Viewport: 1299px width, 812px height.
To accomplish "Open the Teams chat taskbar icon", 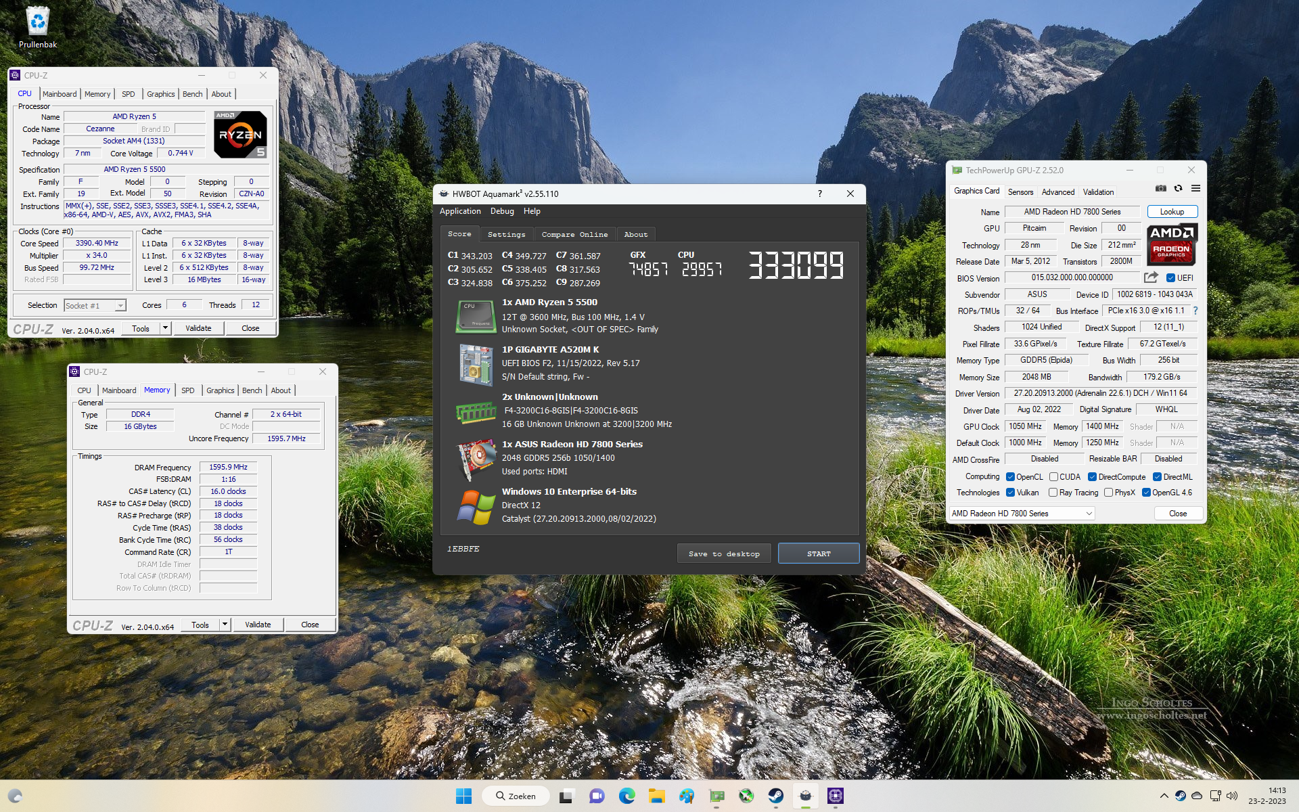I will point(596,796).
